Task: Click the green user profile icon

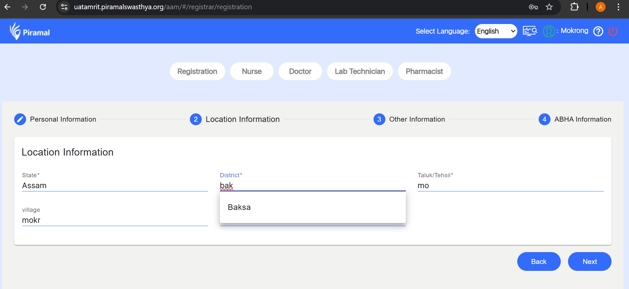Action: click(549, 31)
